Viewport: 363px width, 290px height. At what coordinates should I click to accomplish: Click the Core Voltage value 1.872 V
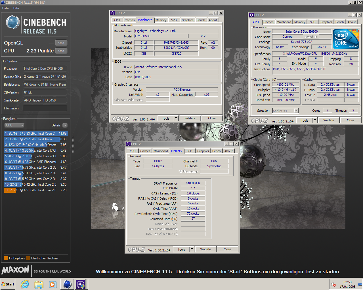321,47
